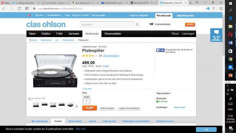The height and width of the screenshot is (133, 236).
Task: Launch Google Chrome from the taskbar
Action: [230, 59]
